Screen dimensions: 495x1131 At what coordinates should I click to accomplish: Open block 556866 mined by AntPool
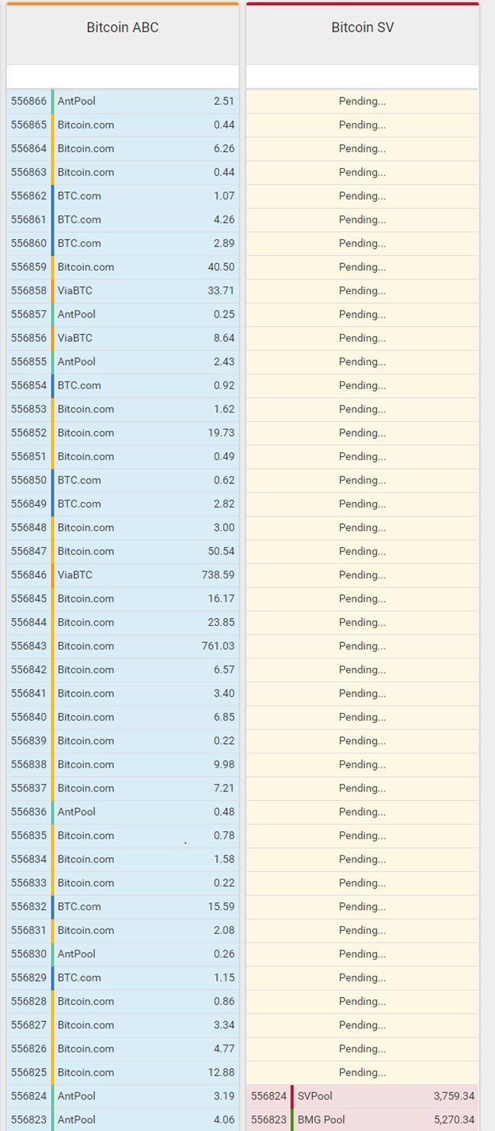[x=122, y=101]
